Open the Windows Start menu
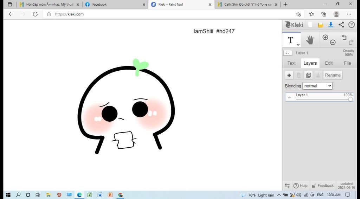This screenshot has width=360, height=199. [8, 195]
